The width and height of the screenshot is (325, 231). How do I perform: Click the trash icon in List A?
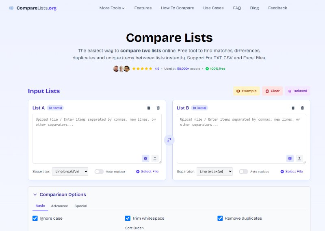[x=158, y=108]
